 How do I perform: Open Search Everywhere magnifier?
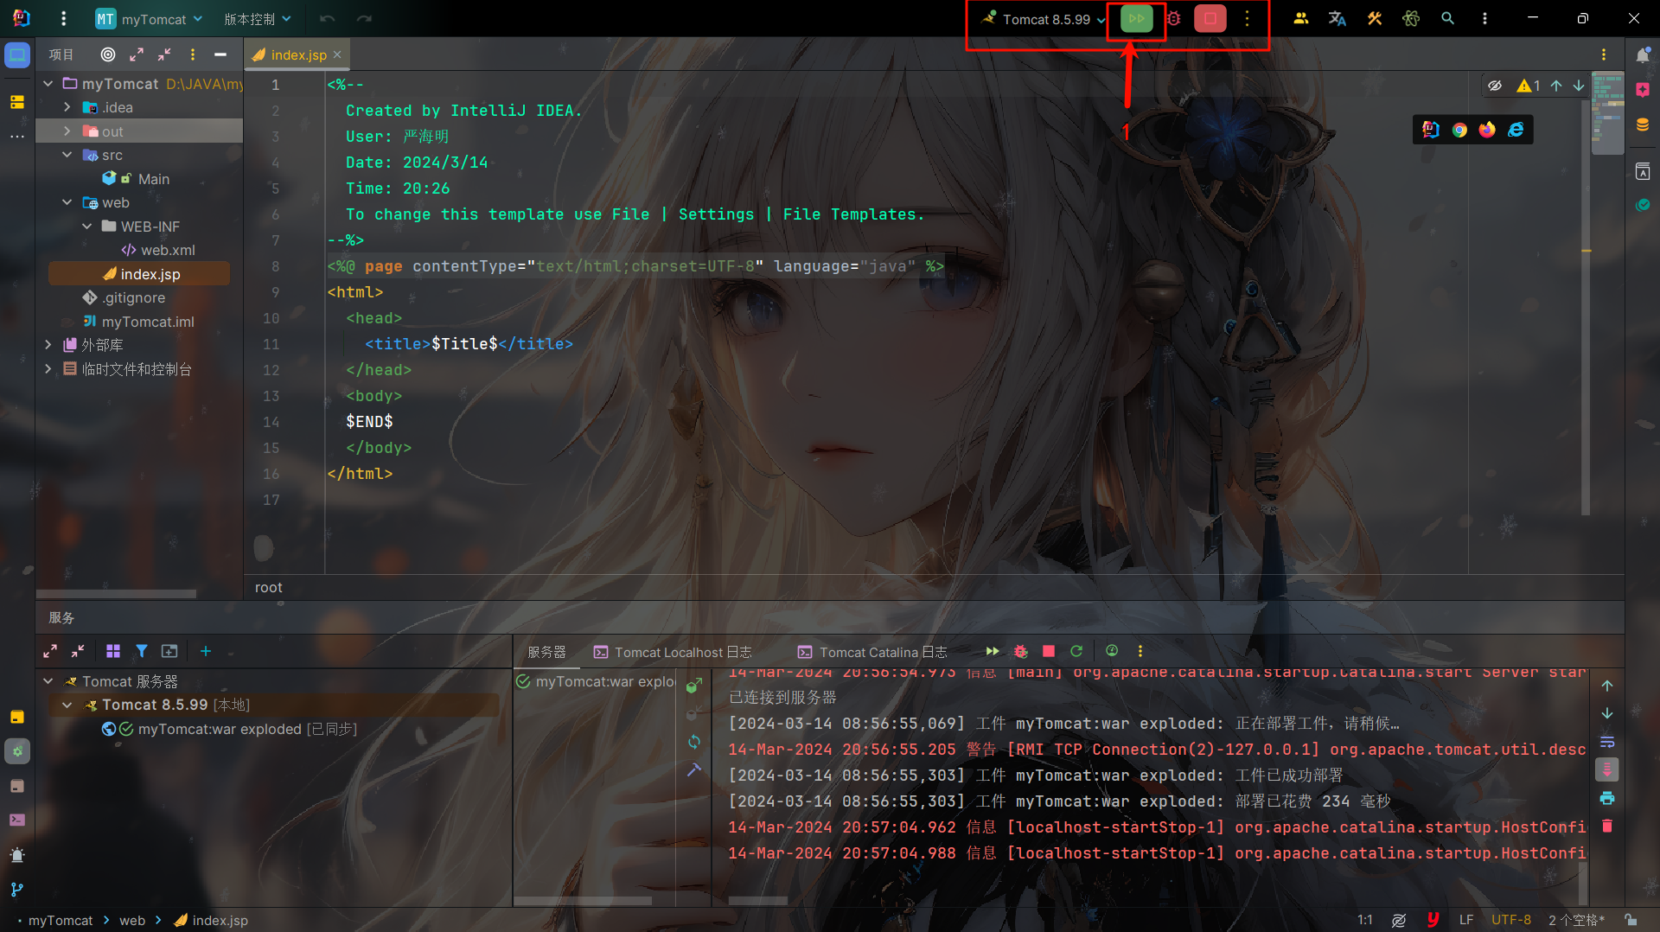1447,18
